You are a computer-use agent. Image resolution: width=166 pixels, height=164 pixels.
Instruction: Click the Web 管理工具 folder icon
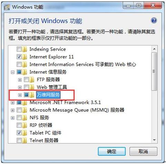click(x=32, y=87)
